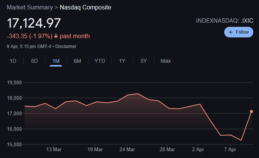Click the Nasdaq Composite title text
259x158 pixels.
point(85,8)
